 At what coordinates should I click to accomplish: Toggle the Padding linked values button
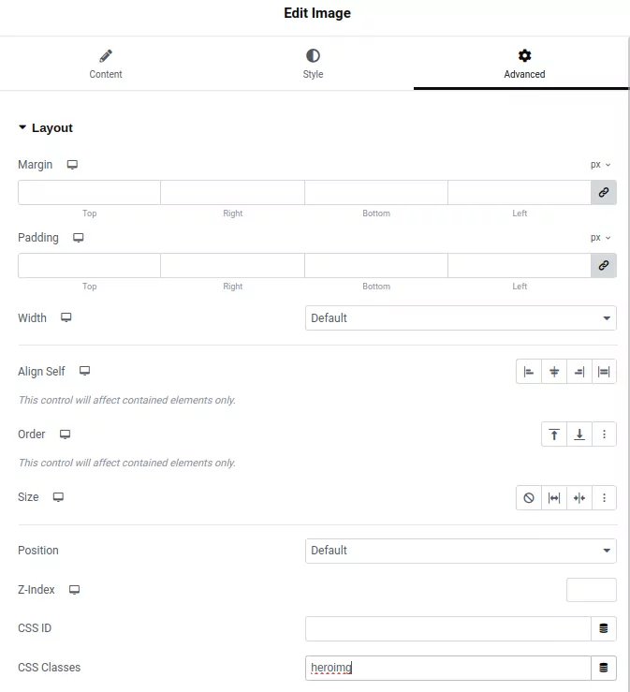click(x=604, y=265)
